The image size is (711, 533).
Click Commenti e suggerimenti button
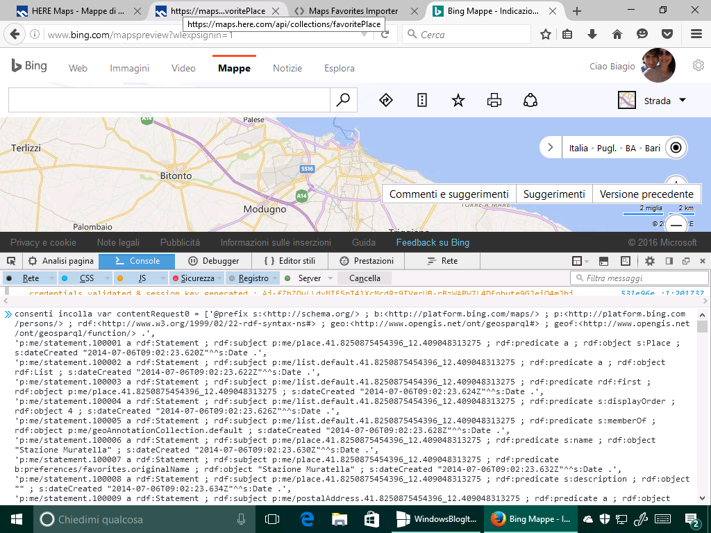(x=449, y=194)
